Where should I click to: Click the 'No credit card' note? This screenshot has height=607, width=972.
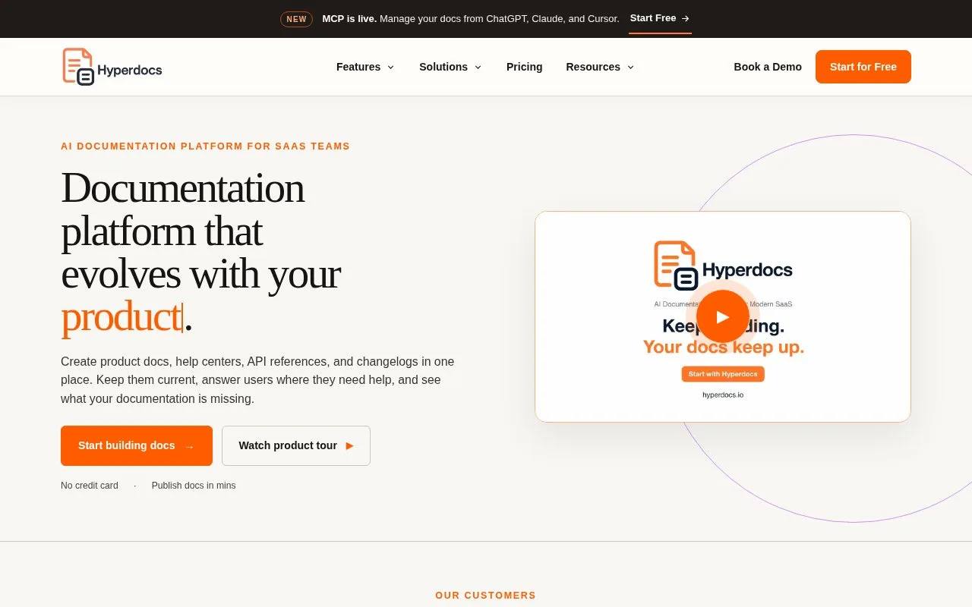90,486
